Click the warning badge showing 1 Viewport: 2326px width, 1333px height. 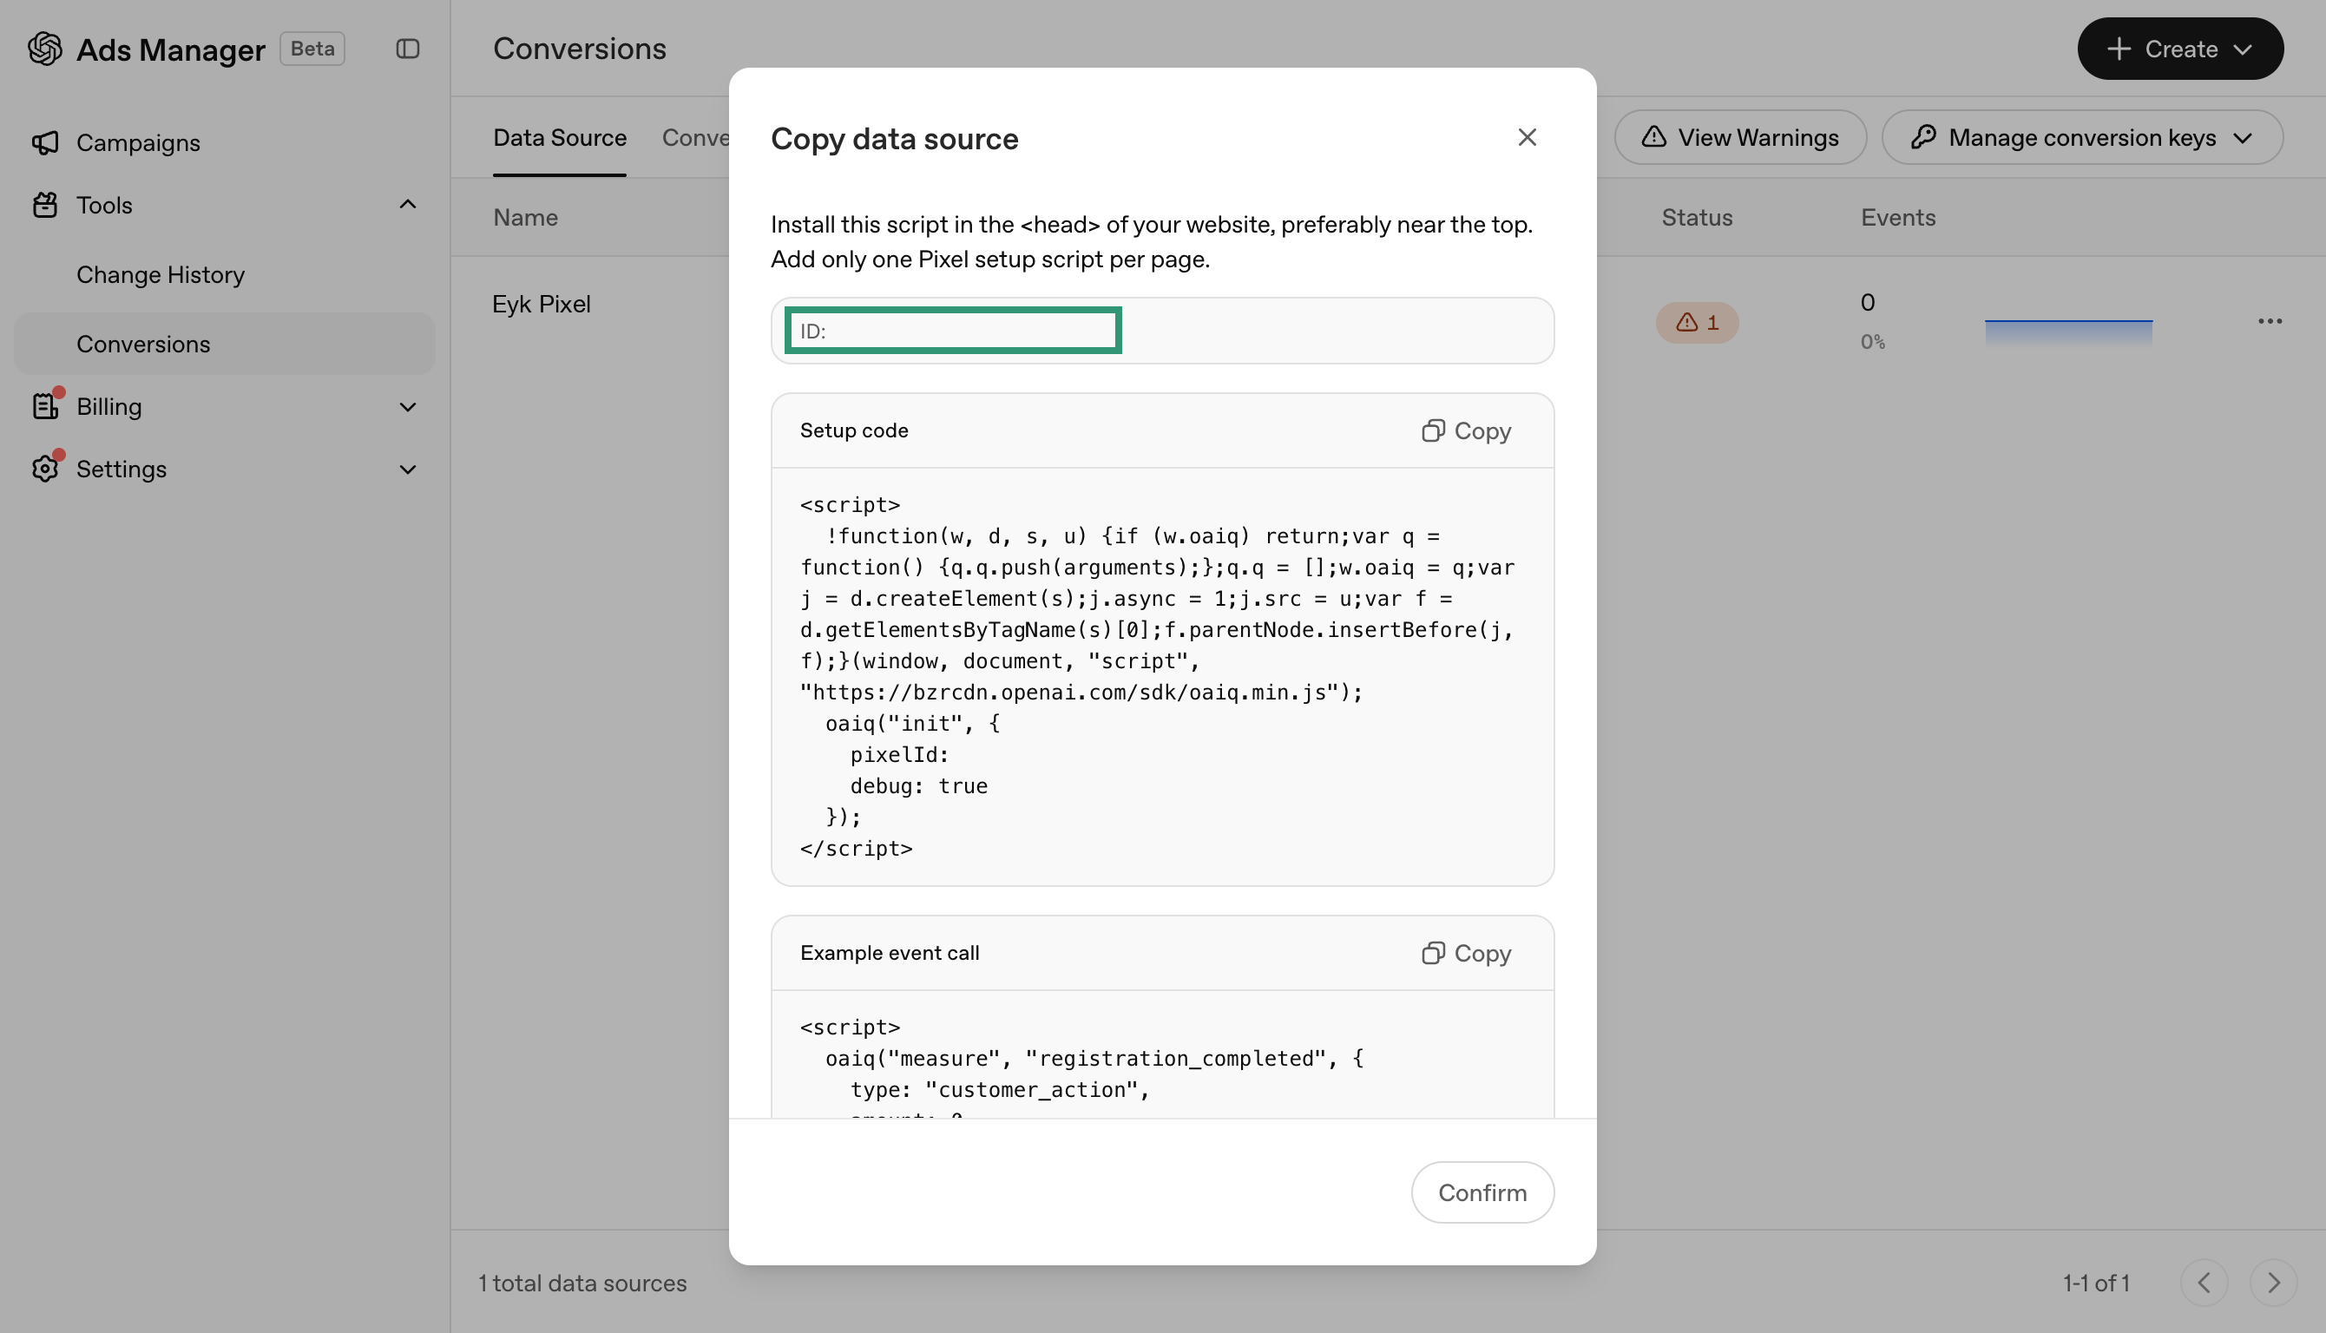pyautogui.click(x=1697, y=322)
